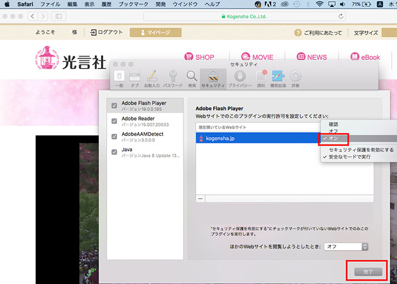Select the Adobe Reader plugin row

coord(145,121)
